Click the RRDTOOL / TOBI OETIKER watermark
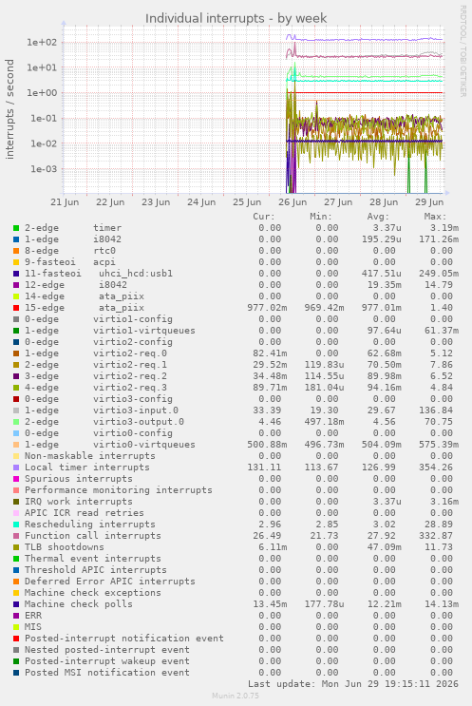The image size is (472, 706). point(463,51)
